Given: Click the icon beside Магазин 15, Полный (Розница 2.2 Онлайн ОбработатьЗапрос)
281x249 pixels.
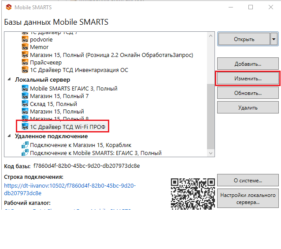Looking at the screenshot, I should 25,55.
